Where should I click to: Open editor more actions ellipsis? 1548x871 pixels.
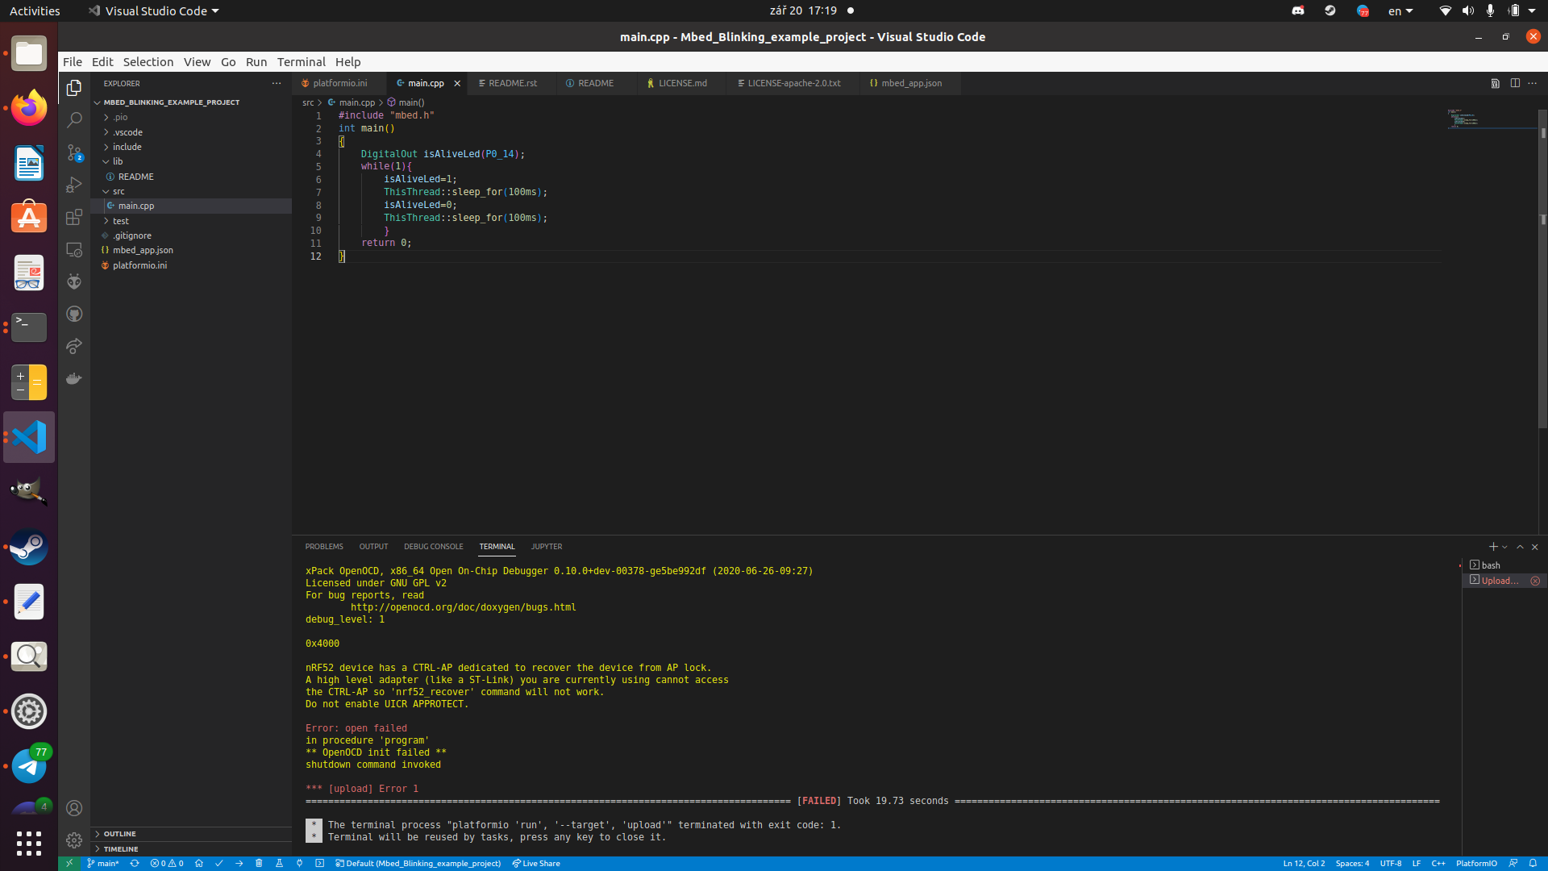[x=1533, y=83]
